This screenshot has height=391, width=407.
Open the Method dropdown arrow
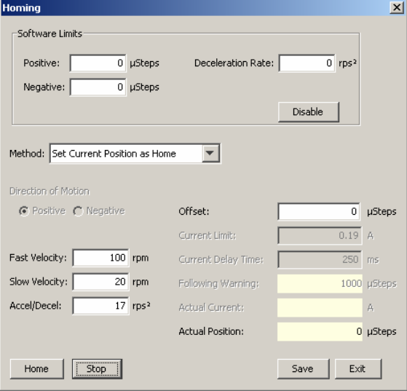(210, 154)
